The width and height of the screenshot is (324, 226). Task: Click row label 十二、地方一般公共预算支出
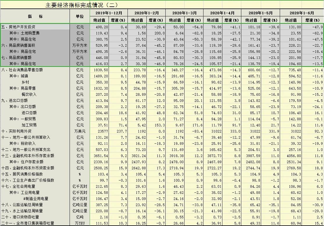(x=26, y=149)
